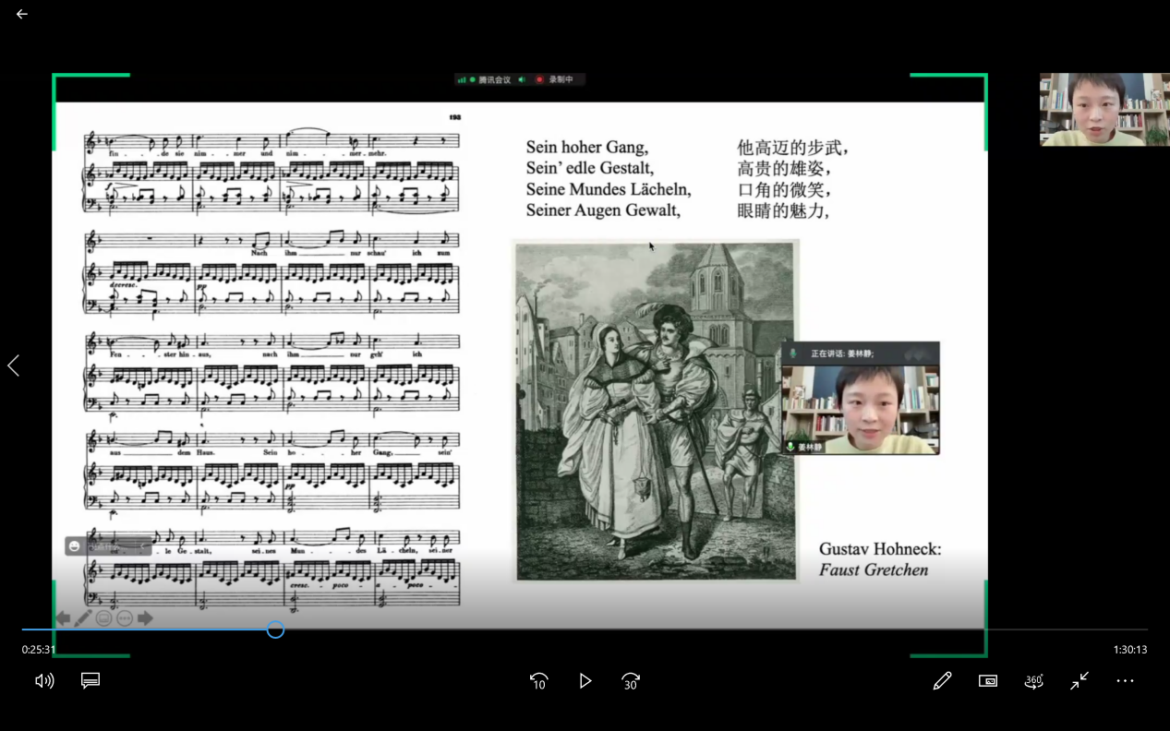Click the 360 rotate view icon
The width and height of the screenshot is (1170, 731).
[x=1033, y=681]
